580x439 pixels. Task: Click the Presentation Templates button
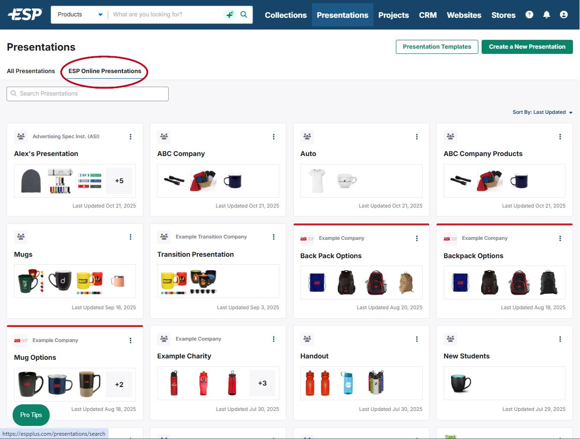(437, 47)
